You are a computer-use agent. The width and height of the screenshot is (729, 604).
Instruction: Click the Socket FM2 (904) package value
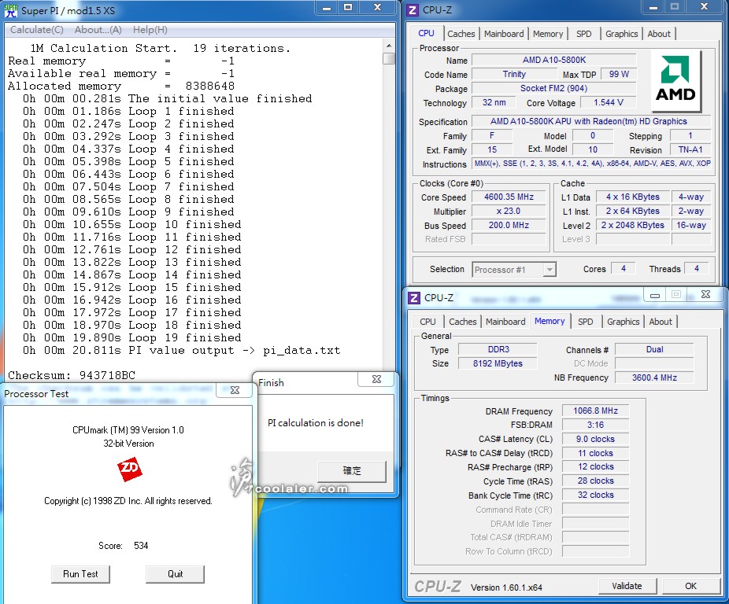click(x=553, y=88)
